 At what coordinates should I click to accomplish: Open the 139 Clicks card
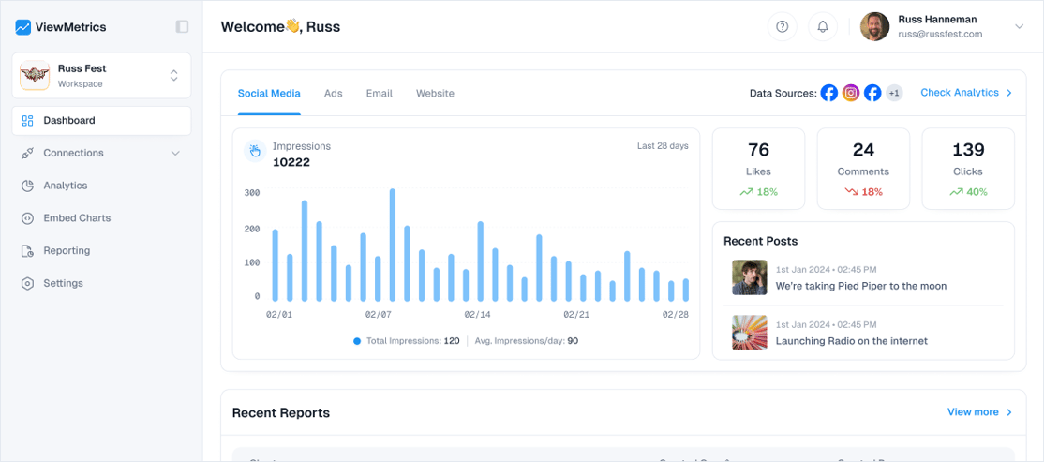click(x=968, y=169)
